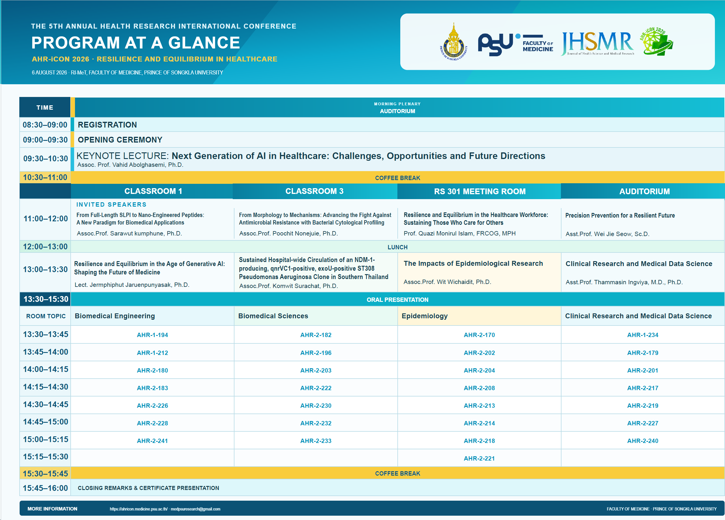Click presentation code AHR-2-240
Viewport: 725px width, 520px height.
(643, 441)
